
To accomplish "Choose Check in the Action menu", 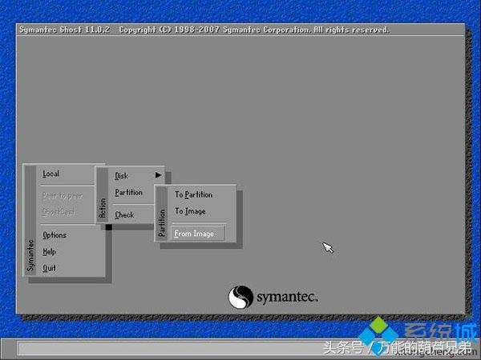I will [x=124, y=215].
